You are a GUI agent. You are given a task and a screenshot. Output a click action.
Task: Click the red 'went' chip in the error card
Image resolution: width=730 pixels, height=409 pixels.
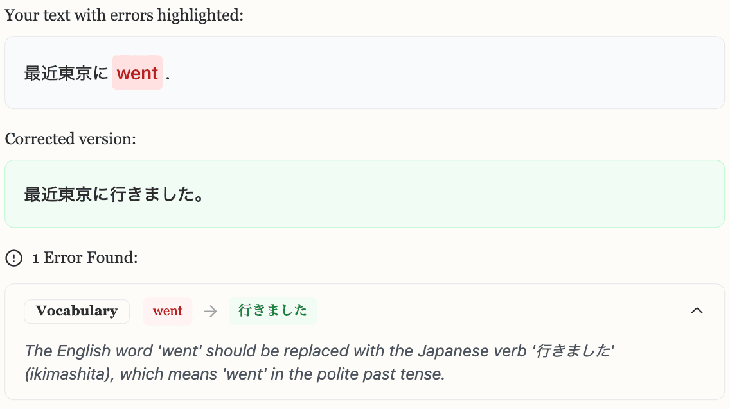click(x=168, y=311)
